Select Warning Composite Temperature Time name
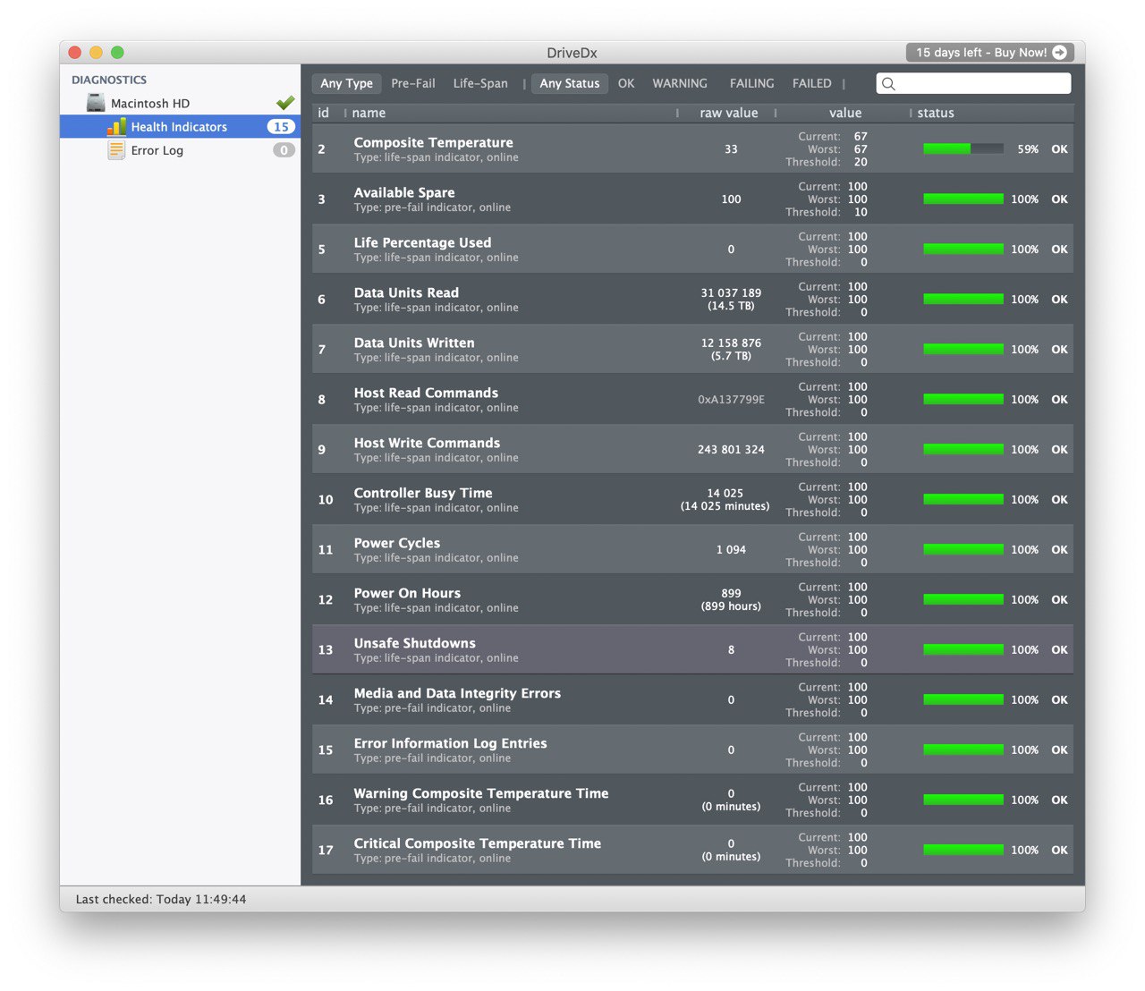 point(480,793)
